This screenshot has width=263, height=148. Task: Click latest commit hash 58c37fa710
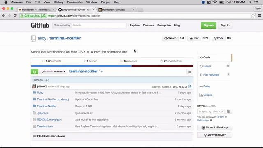pos(180,87)
